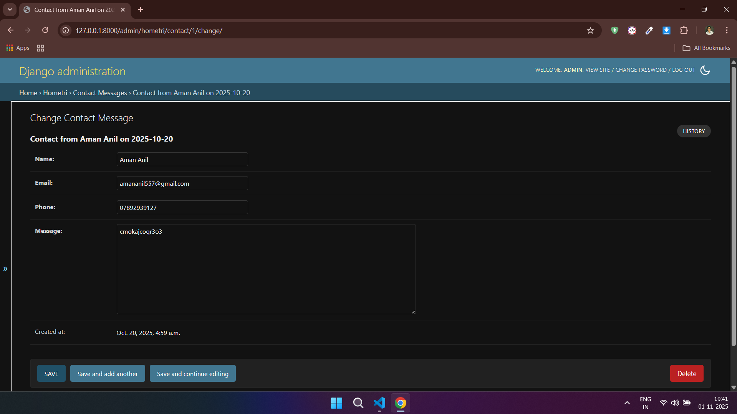Reload the current page
The width and height of the screenshot is (737, 414).
[x=45, y=30]
